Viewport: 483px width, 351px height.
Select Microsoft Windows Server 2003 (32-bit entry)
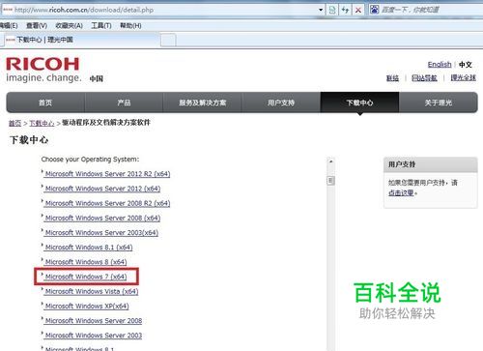pyautogui.click(x=94, y=336)
